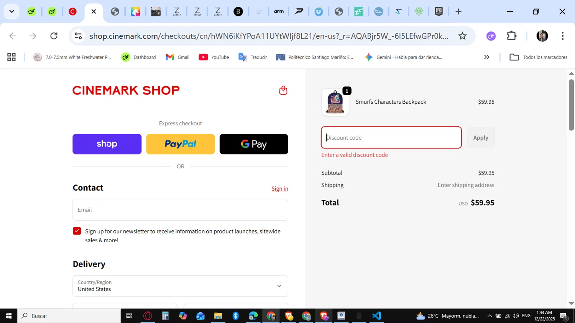Launch Opera from the taskbar
Screen dimensions: 575x323
pyautogui.click(x=148, y=316)
